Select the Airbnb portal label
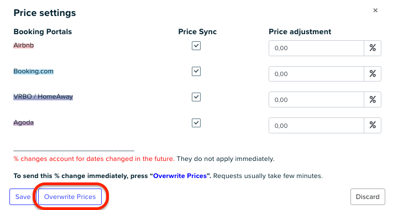The image size is (393, 210). click(24, 45)
